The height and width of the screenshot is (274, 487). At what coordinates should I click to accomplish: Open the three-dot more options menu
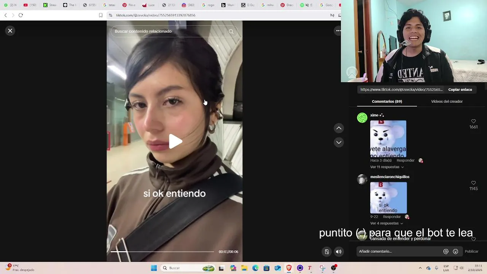(x=337, y=31)
